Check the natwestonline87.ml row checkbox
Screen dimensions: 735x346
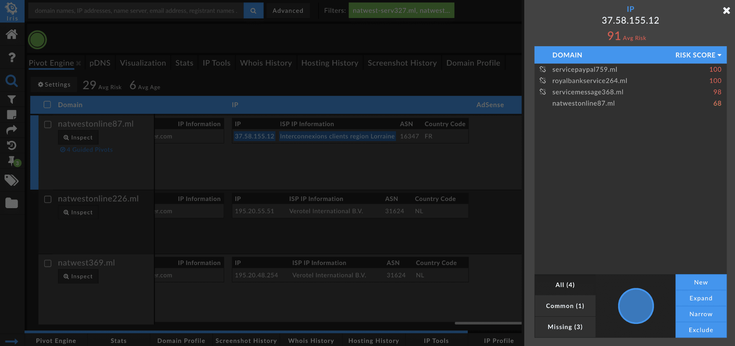tap(48, 125)
